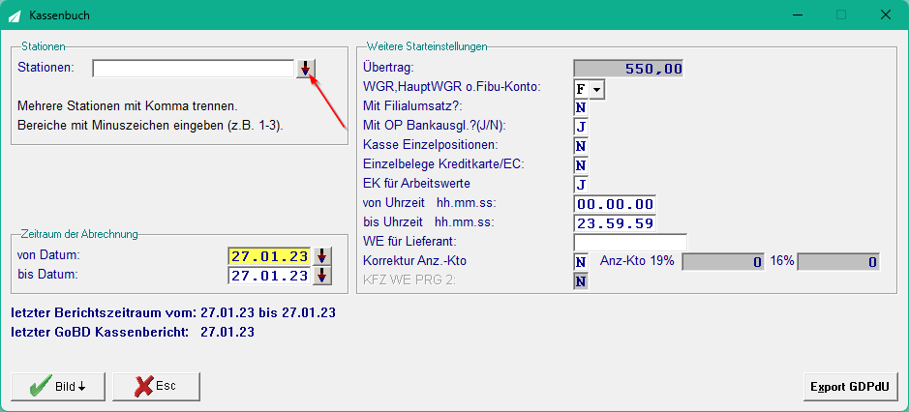Select the bis Datum field
909x412 pixels.
click(x=269, y=276)
